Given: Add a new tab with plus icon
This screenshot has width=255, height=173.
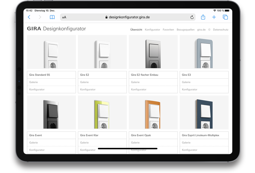Looking at the screenshot, I should tap(214, 17).
